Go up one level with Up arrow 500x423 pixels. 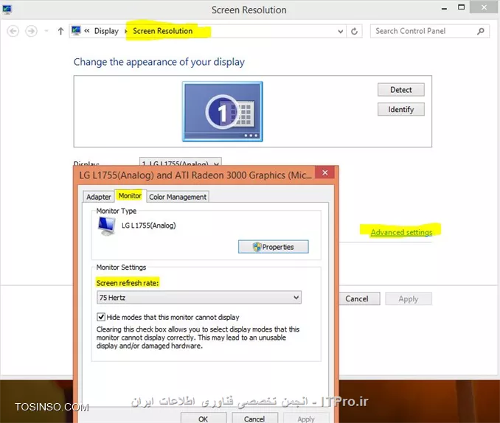tap(60, 31)
